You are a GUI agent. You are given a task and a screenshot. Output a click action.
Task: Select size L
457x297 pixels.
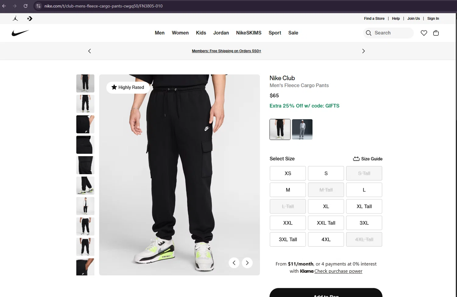click(364, 190)
